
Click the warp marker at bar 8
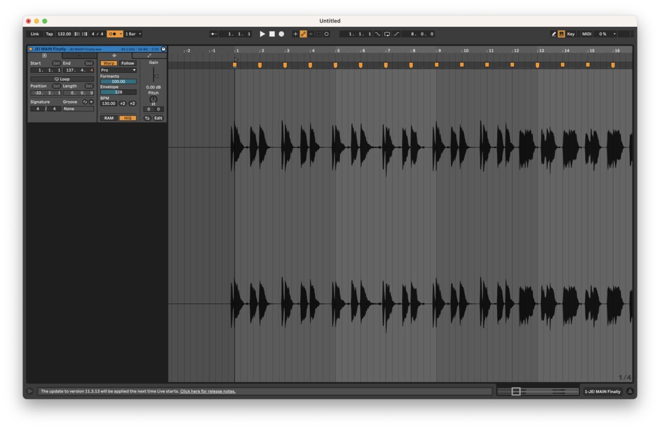pyautogui.click(x=411, y=65)
